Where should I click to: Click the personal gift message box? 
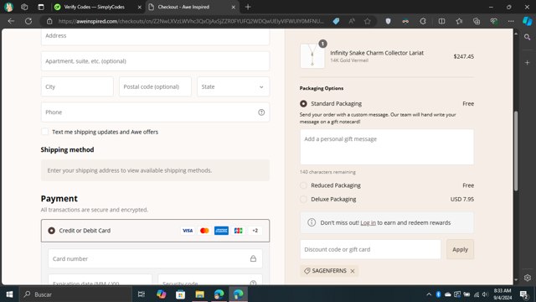pos(387,147)
